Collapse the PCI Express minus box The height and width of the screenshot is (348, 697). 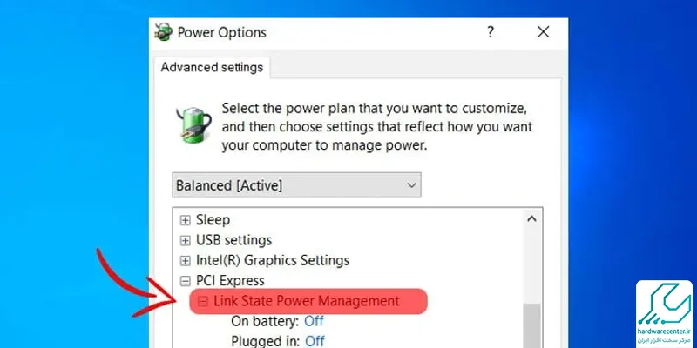(x=185, y=281)
